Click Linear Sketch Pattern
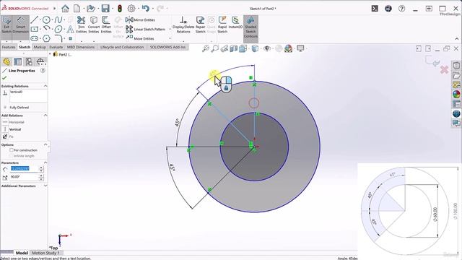462x260 pixels. tap(146, 29)
